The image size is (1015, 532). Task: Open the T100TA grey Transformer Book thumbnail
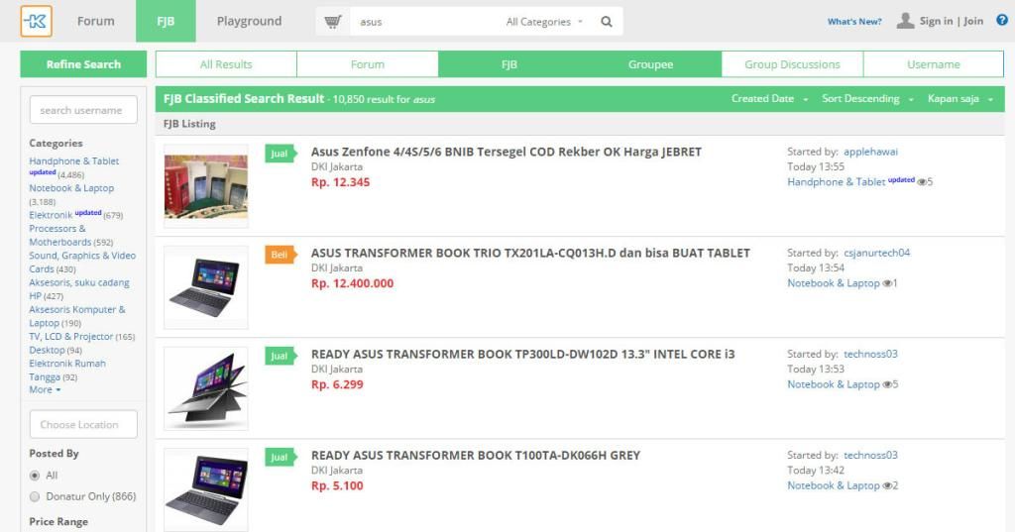point(206,490)
